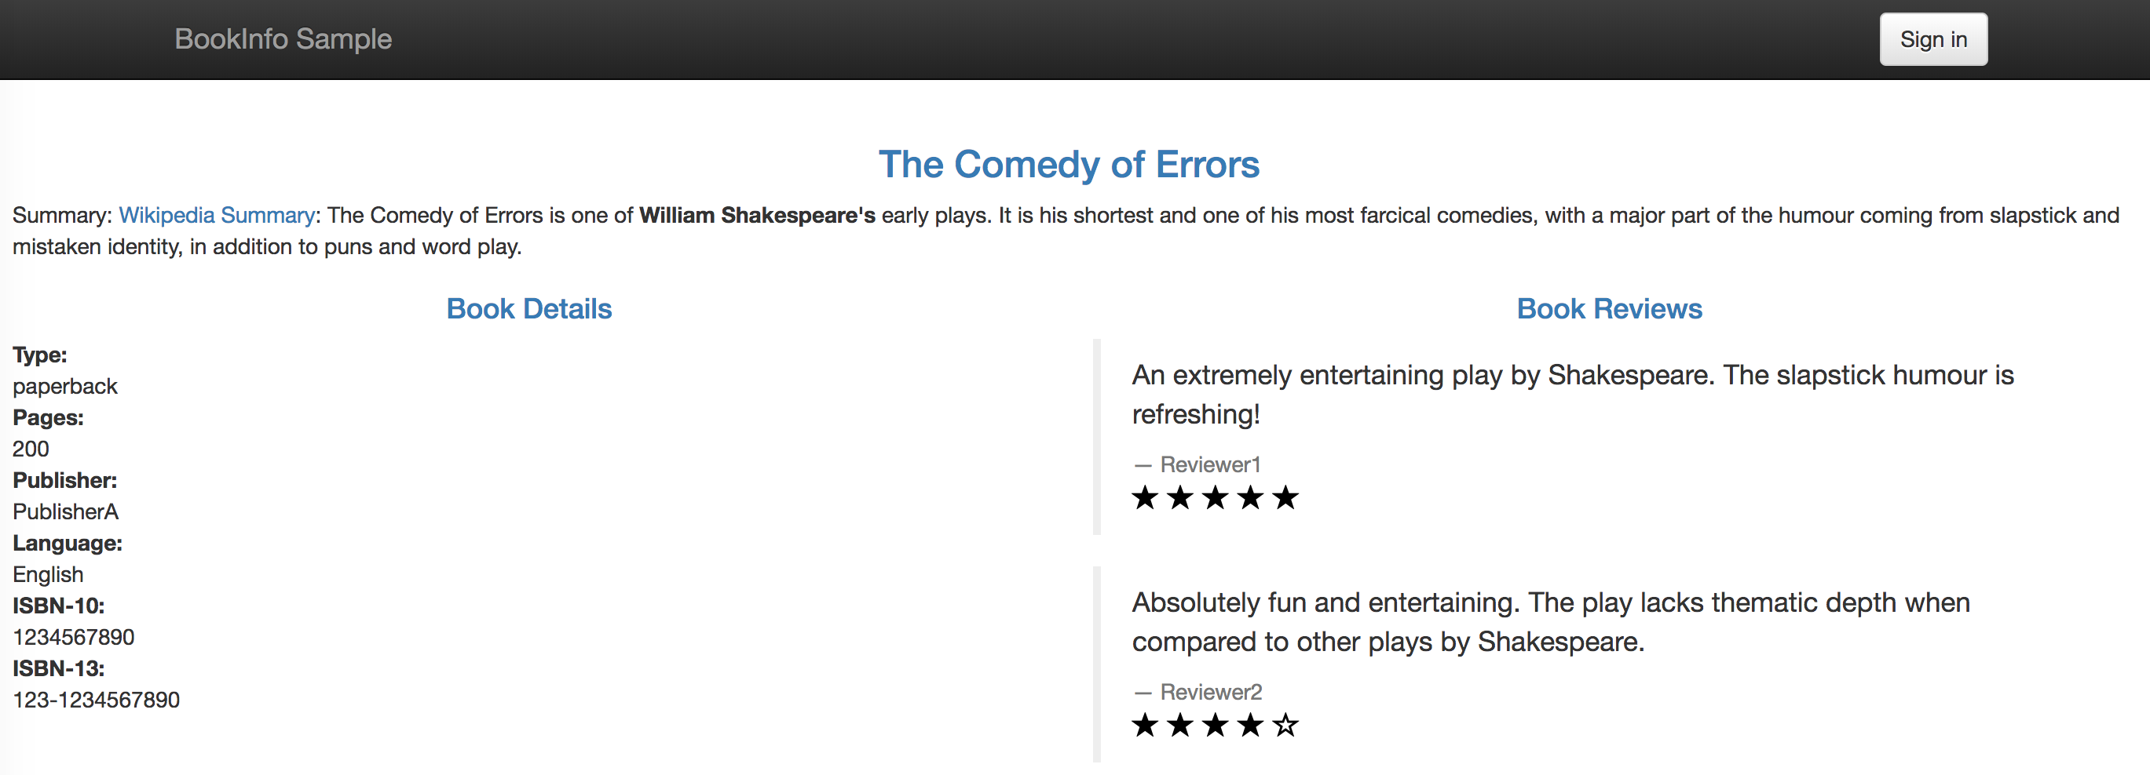
Task: Click the empty fifth star under Reviewer2
Action: (1285, 726)
